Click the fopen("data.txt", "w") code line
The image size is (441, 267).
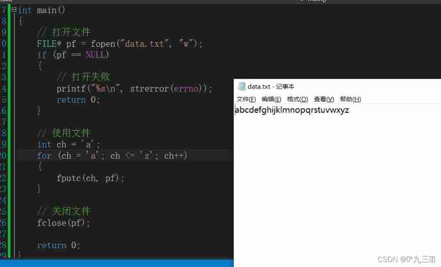tap(120, 44)
